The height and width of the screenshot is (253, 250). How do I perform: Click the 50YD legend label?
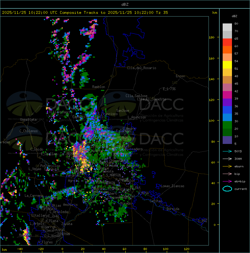[x=238, y=151]
